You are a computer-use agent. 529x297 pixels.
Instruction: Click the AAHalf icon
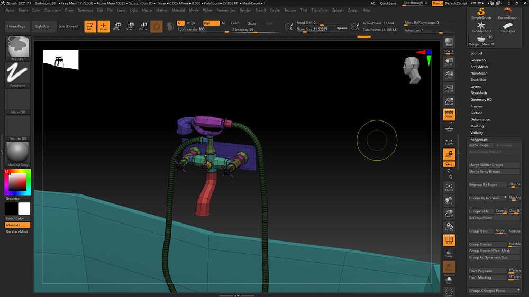coord(449,101)
